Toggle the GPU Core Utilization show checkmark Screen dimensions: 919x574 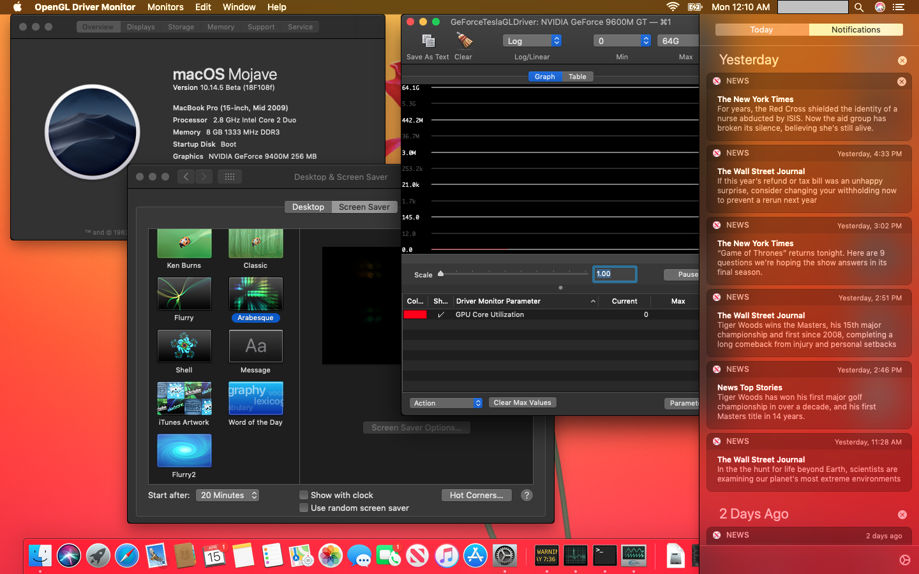click(440, 314)
